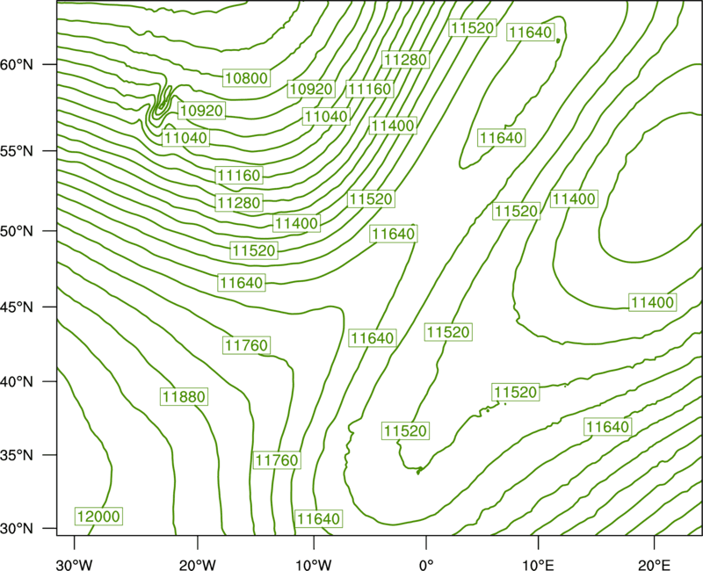703x571 pixels.
Task: Click the 10800 contour label
Action: pyautogui.click(x=246, y=78)
